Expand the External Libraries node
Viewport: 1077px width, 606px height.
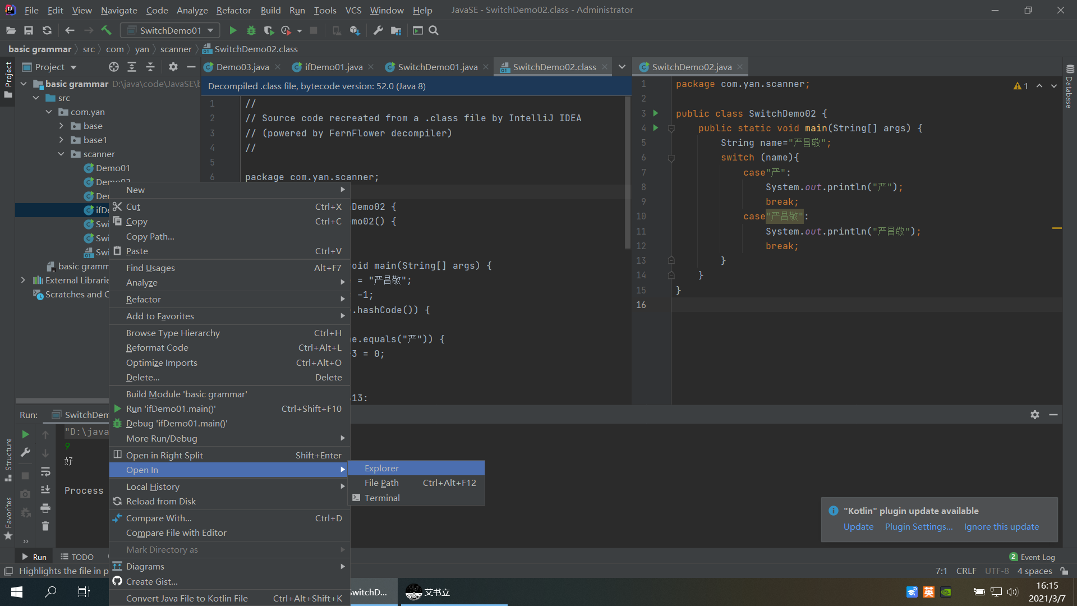[23, 280]
